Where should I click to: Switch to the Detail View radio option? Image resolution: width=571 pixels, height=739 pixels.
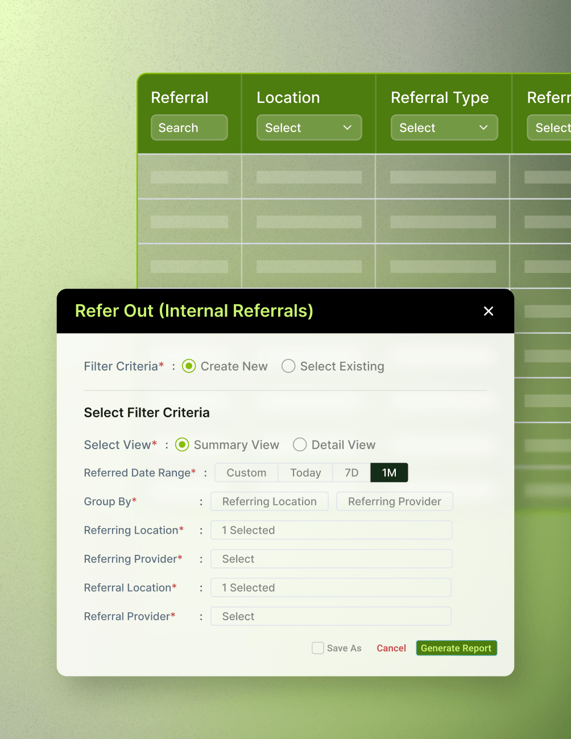pos(300,445)
